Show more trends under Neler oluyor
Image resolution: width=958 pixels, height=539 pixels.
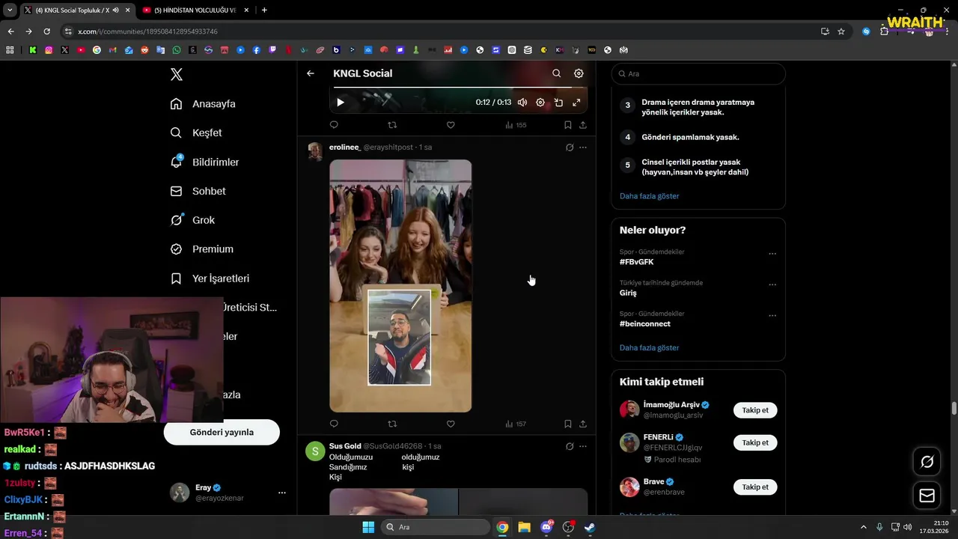(649, 347)
